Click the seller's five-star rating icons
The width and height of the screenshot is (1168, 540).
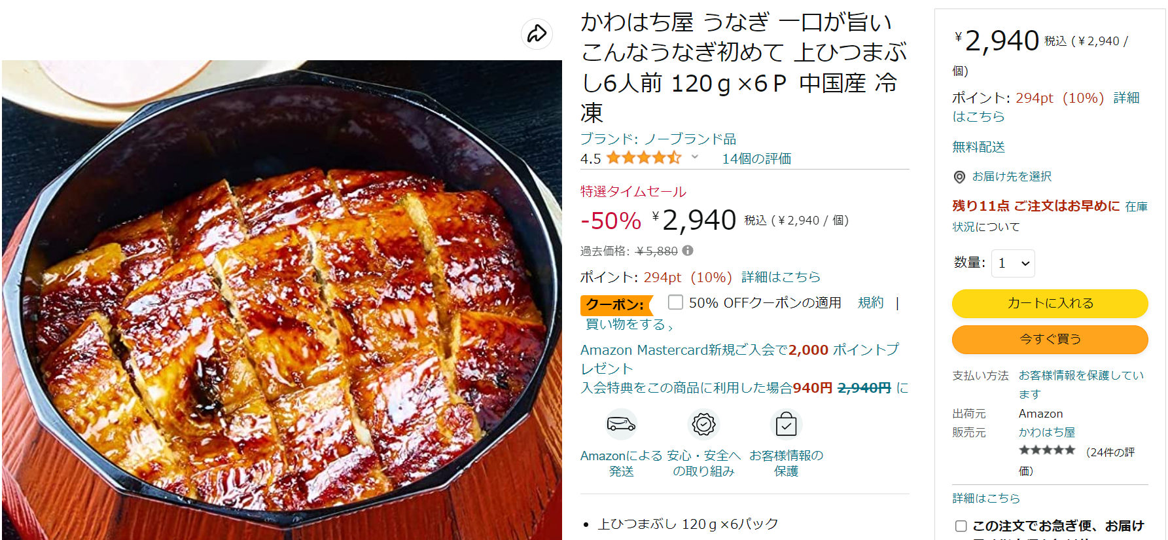pos(1047,450)
